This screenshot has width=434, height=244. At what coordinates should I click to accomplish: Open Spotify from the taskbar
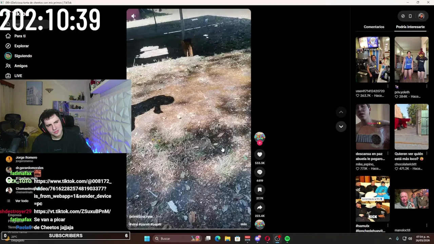(x=287, y=239)
